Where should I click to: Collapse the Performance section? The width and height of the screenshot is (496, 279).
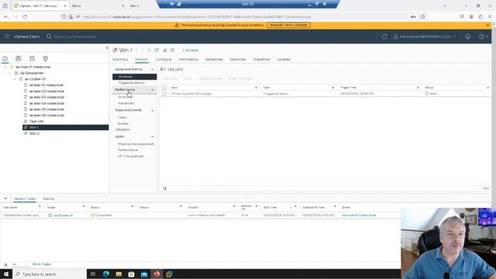[x=153, y=90]
